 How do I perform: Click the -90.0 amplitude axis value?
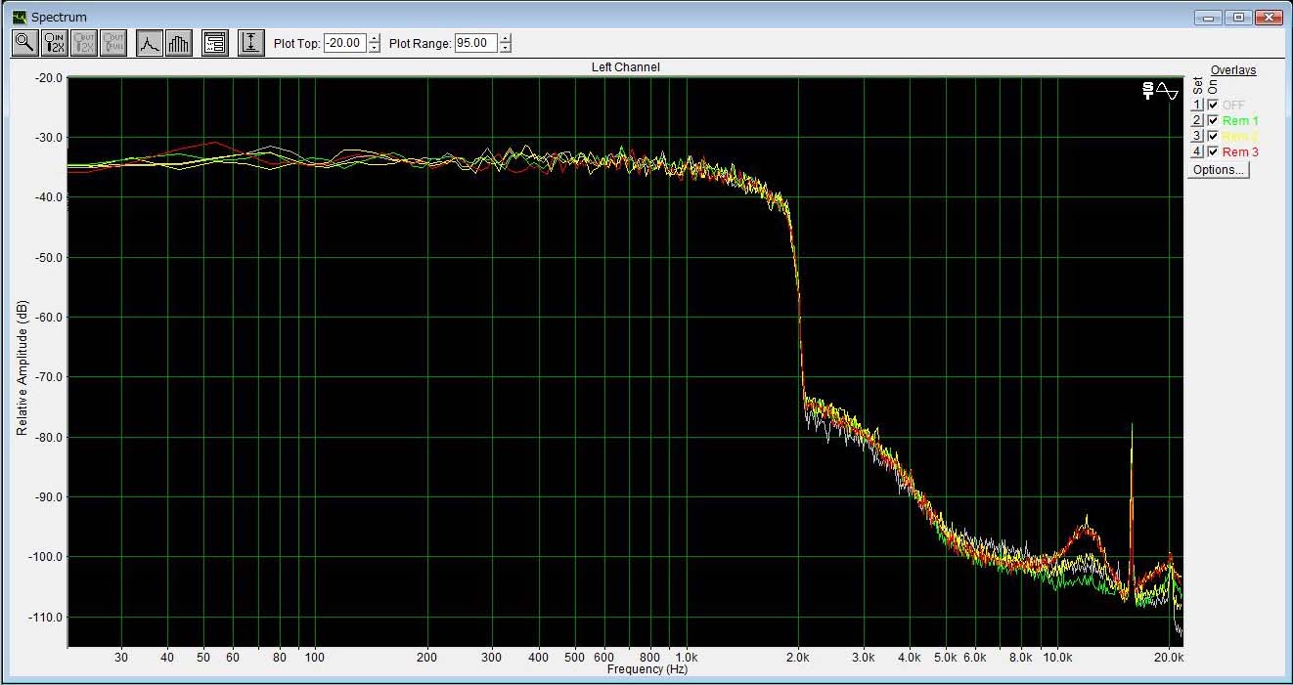[x=49, y=497]
